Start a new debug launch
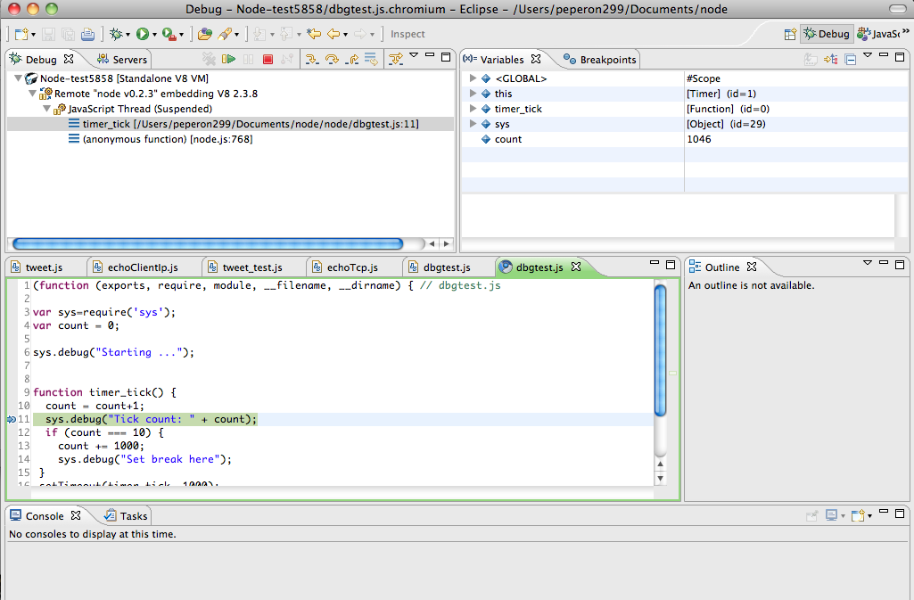The image size is (914, 600). pyautogui.click(x=116, y=33)
